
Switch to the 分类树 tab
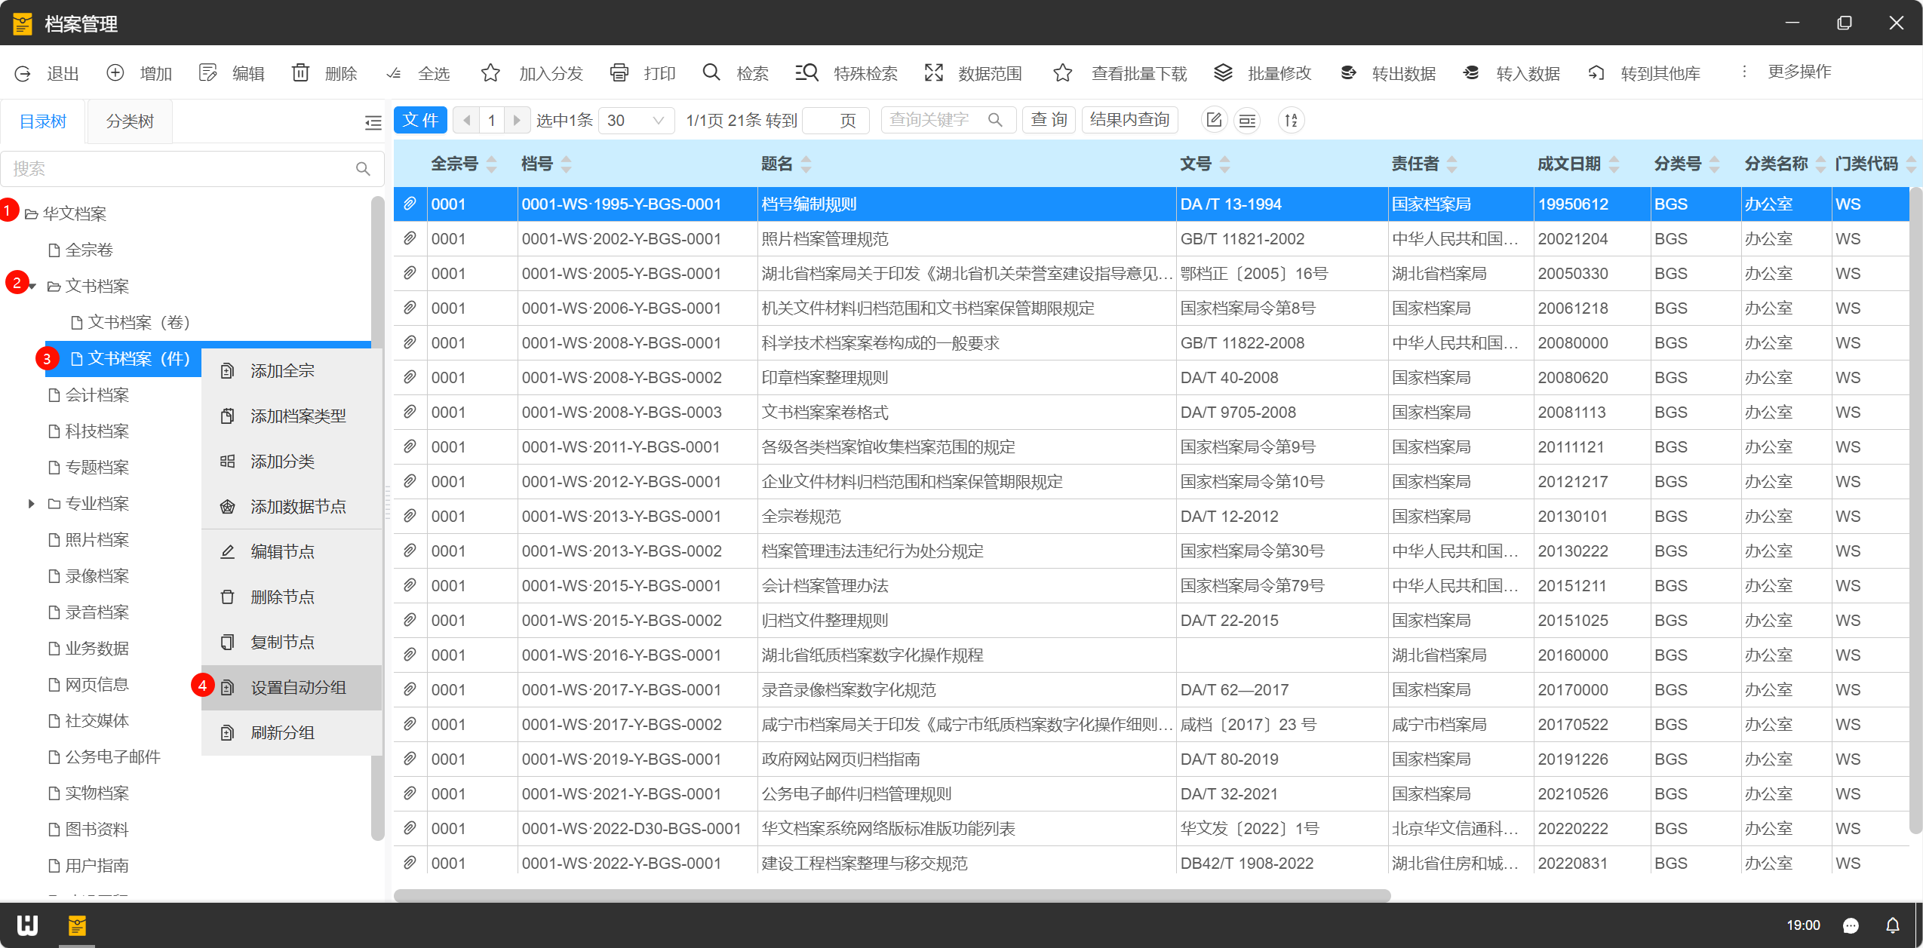tap(130, 121)
